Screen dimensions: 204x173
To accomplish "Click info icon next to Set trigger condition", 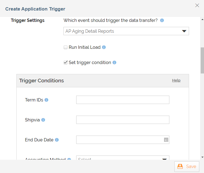I will click(x=114, y=62).
